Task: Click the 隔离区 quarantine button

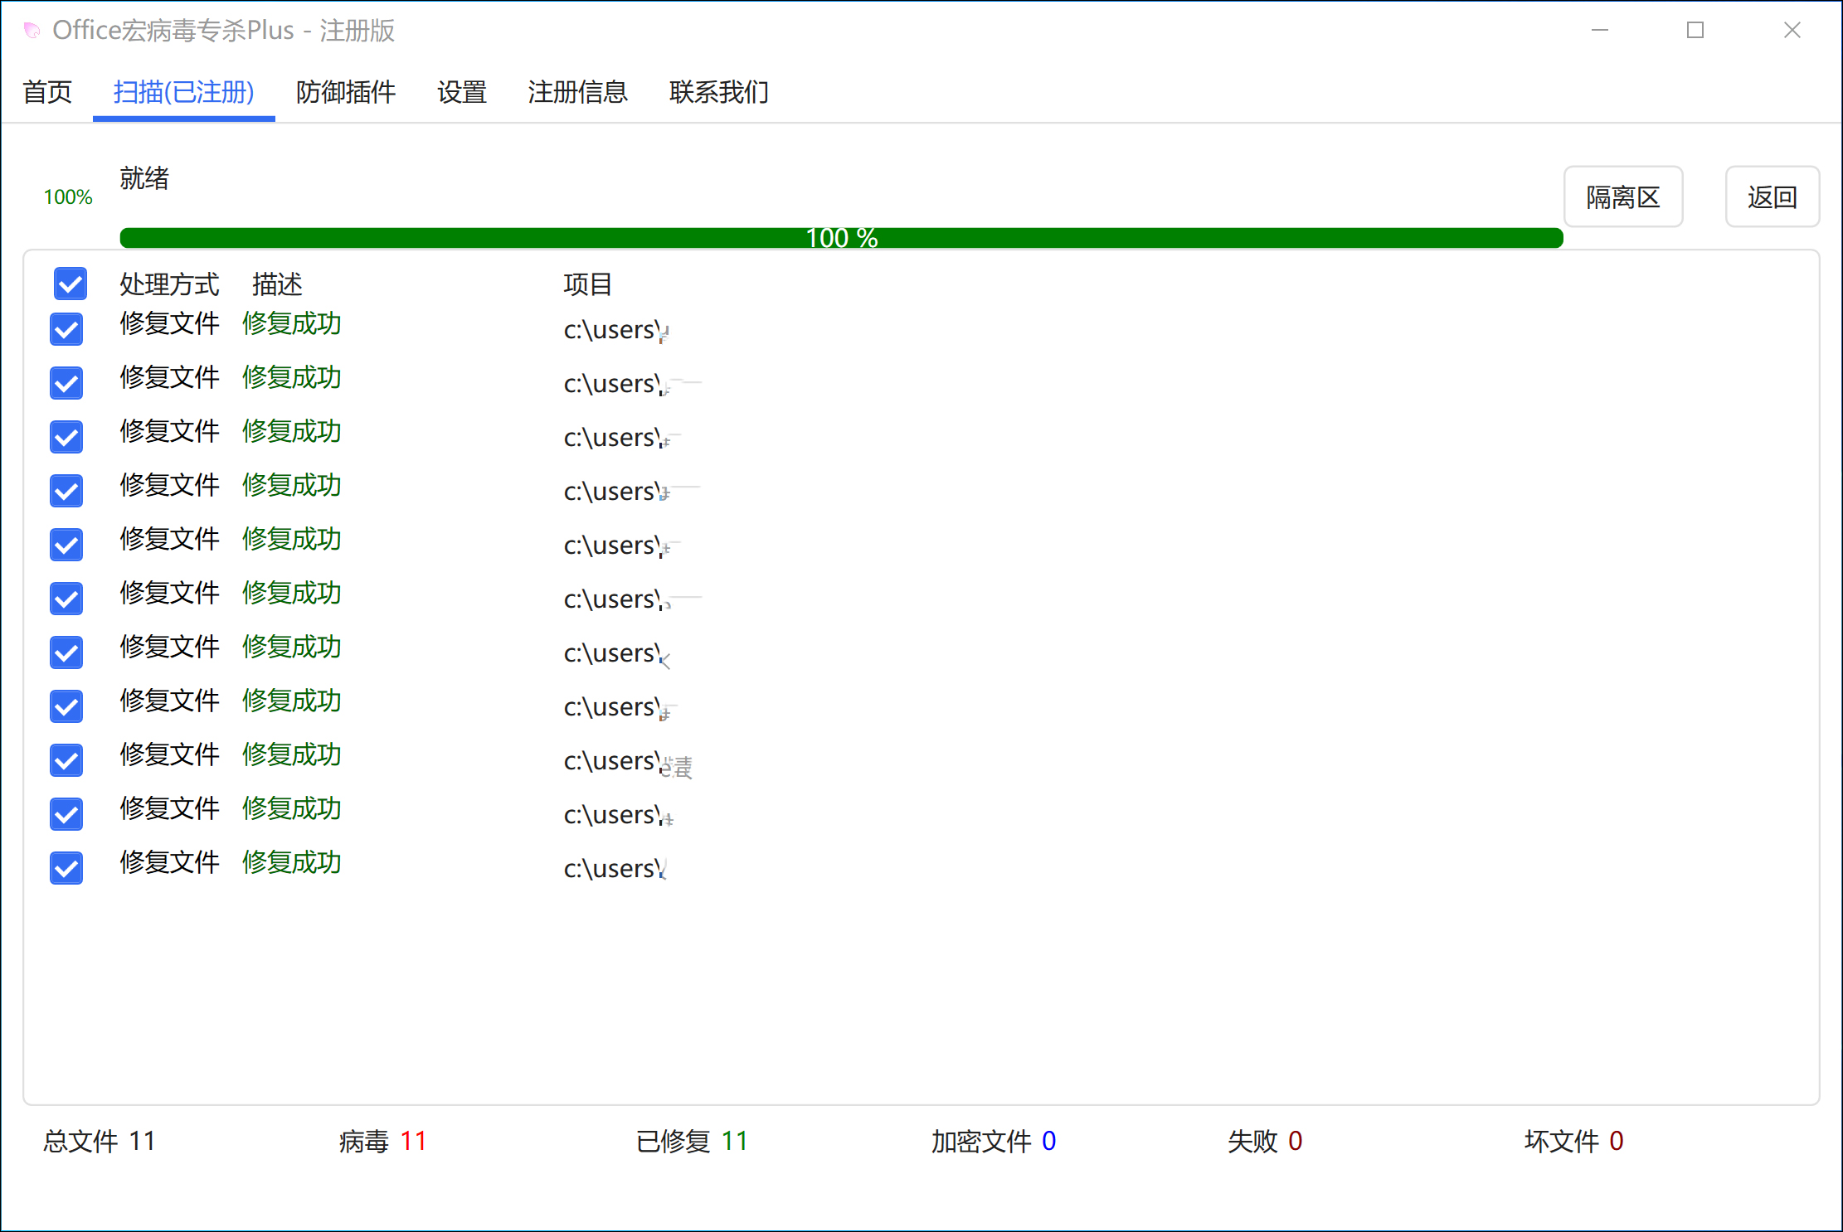Action: click(1622, 196)
